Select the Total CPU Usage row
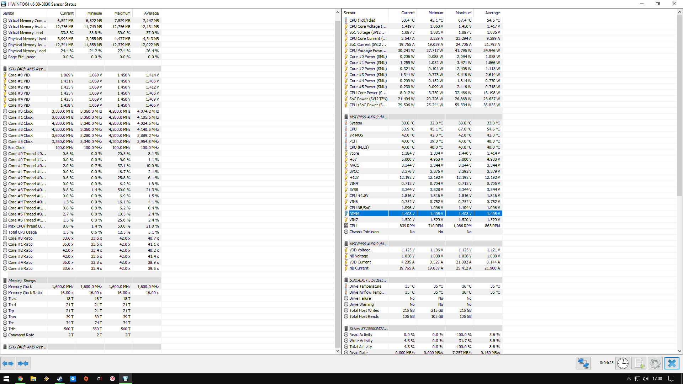The width and height of the screenshot is (683, 384). [x=22, y=232]
